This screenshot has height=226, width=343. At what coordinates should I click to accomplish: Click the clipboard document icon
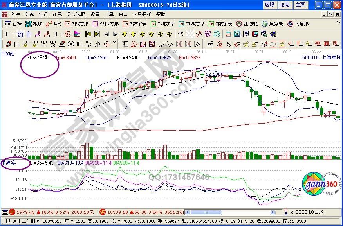tap(29, 34)
